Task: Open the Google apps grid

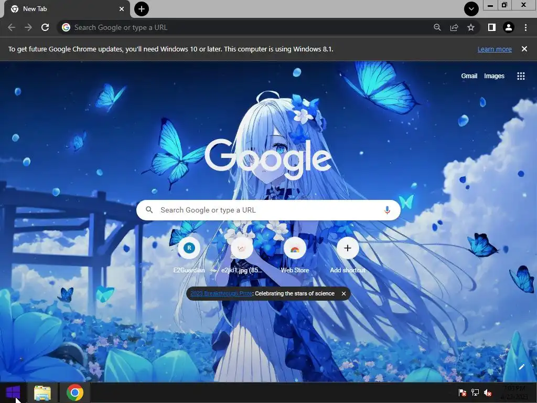Action: point(521,76)
